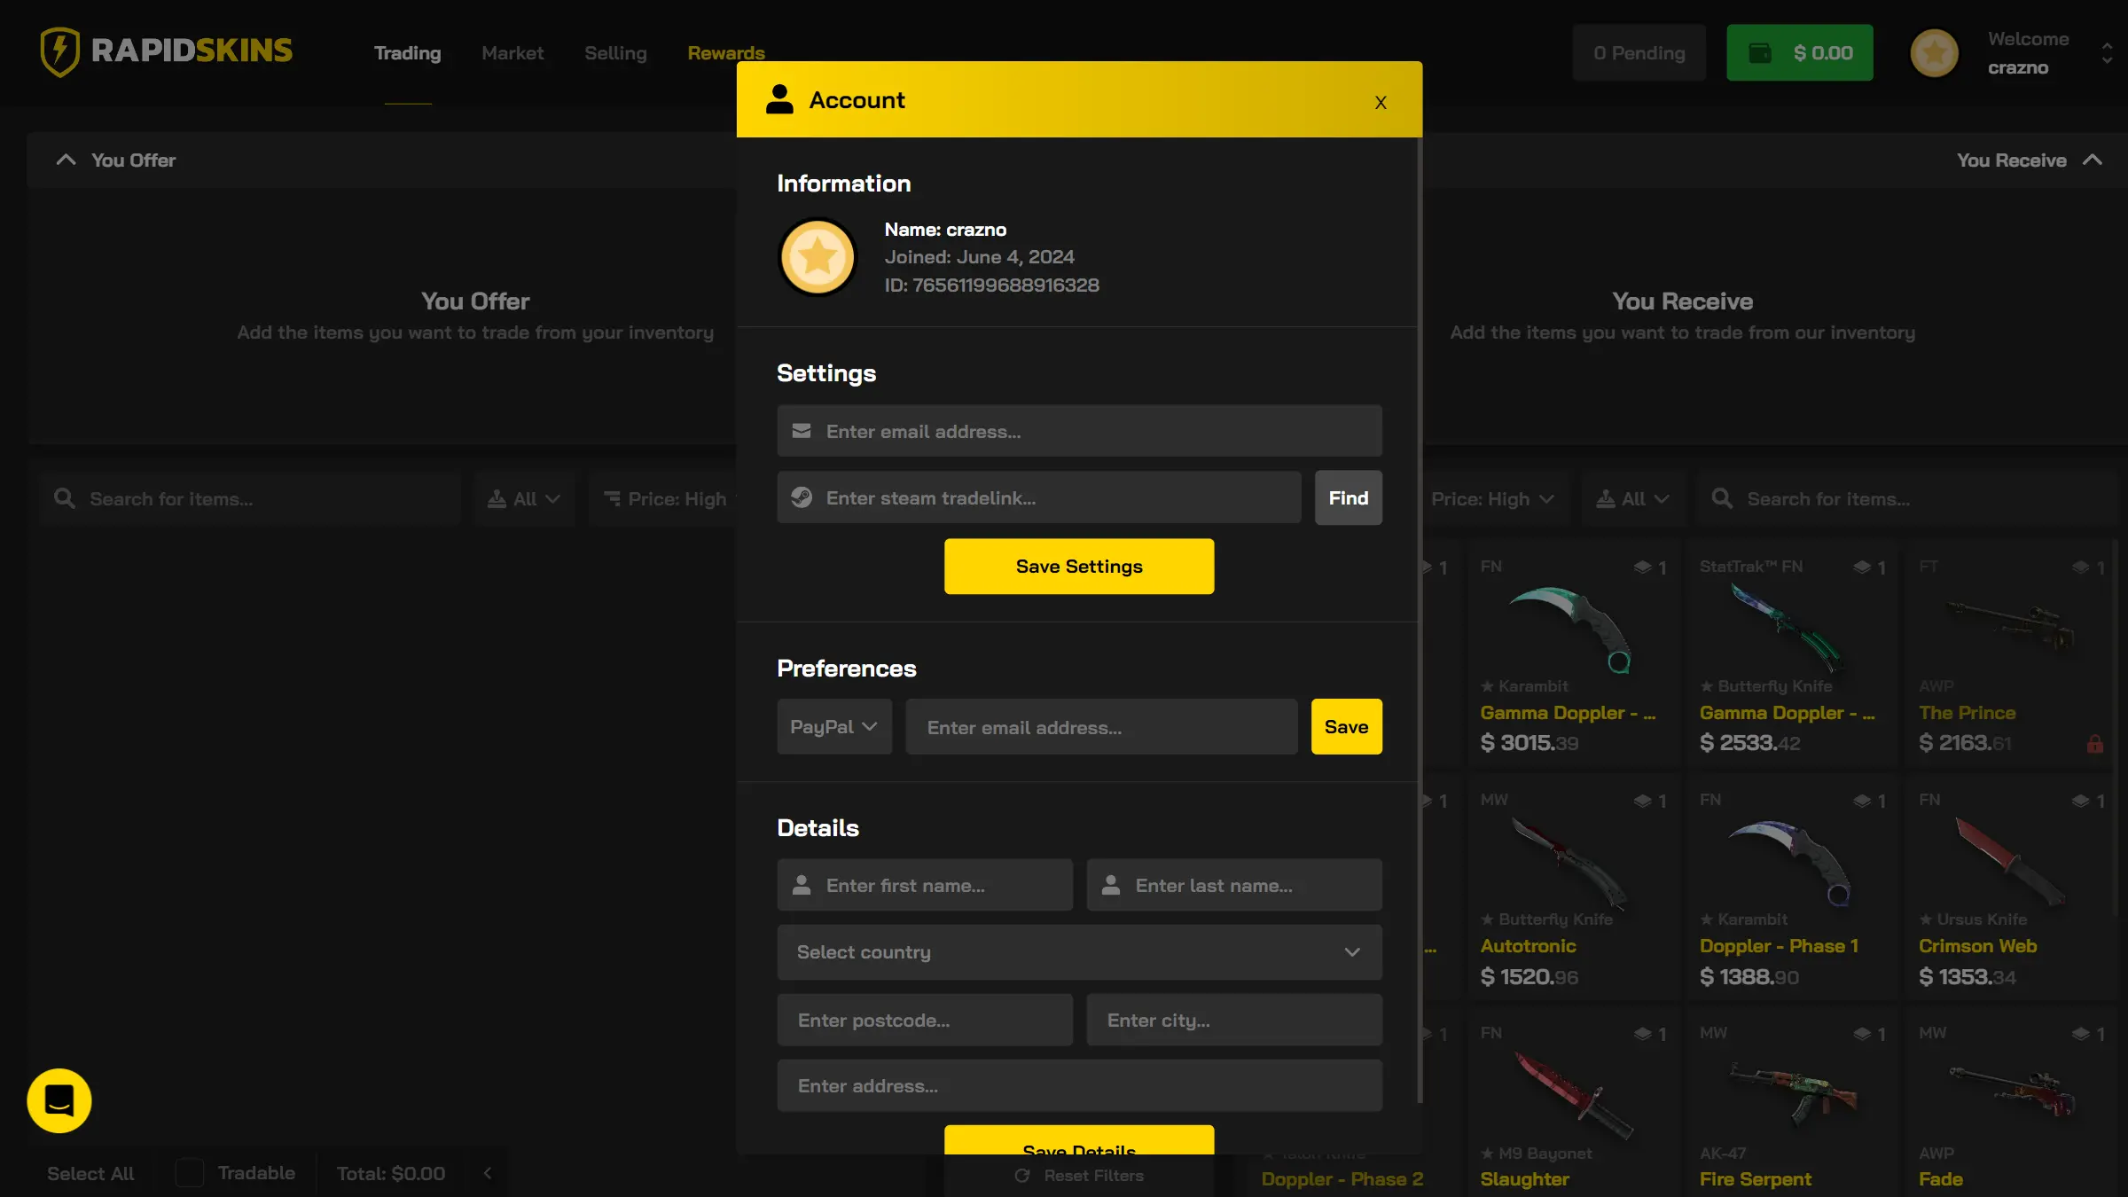This screenshot has width=2128, height=1197.
Task: Focus the steam tradelink field
Action: pos(1039,497)
